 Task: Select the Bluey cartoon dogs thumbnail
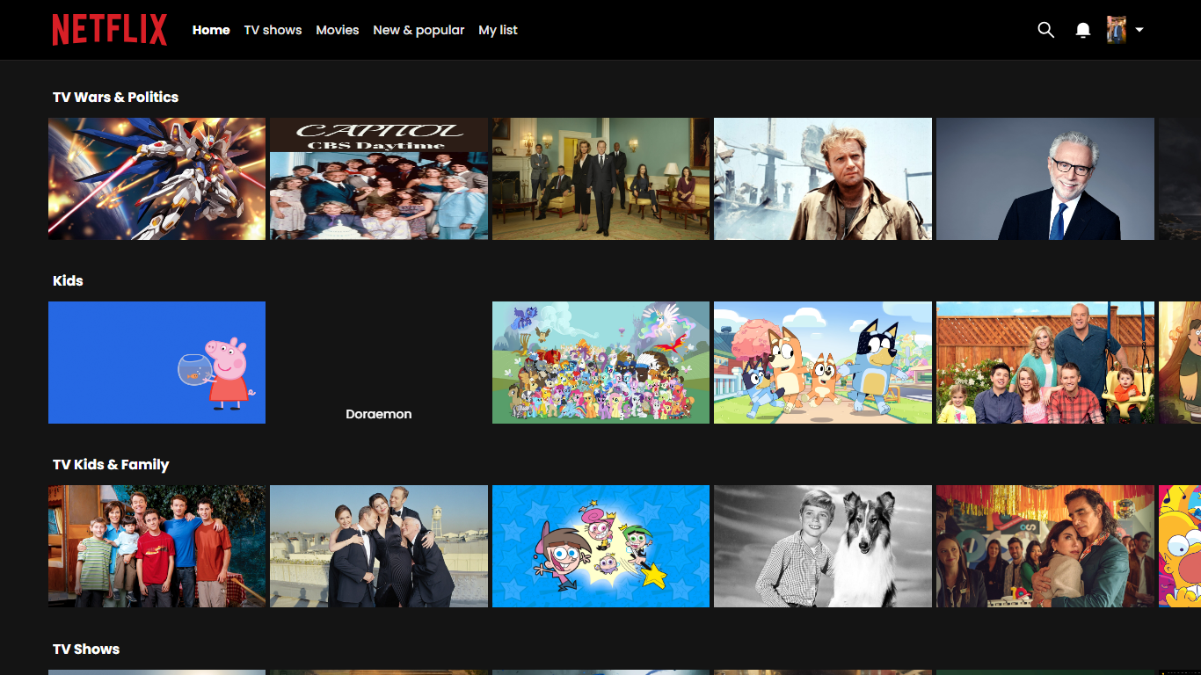coord(823,362)
